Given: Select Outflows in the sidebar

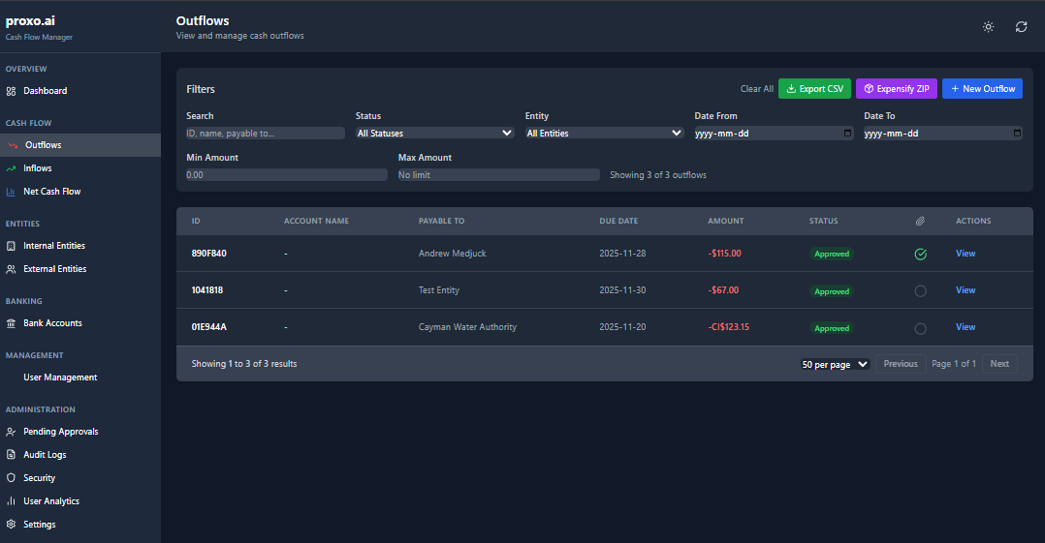Looking at the screenshot, I should coord(79,145).
